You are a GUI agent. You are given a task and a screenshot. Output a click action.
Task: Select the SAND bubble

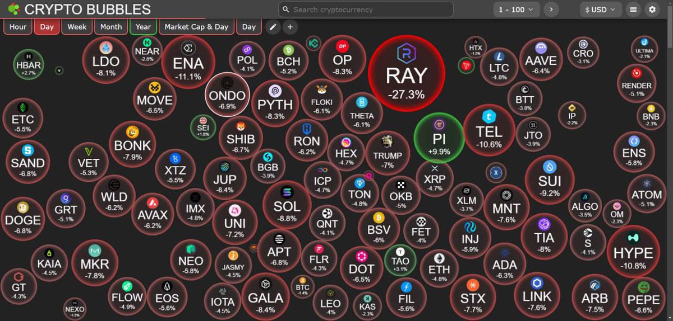27,161
